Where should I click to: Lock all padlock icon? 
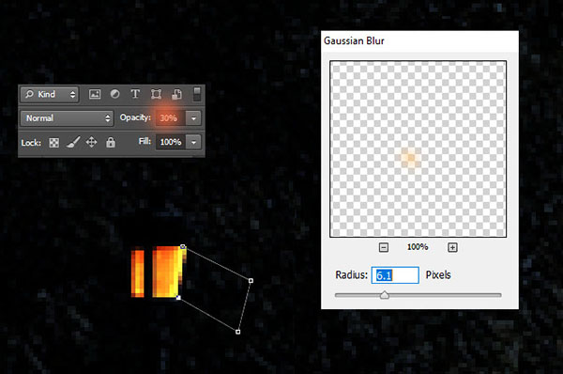coord(111,143)
